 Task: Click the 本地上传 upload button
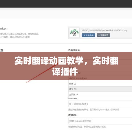[x=89, y=35]
